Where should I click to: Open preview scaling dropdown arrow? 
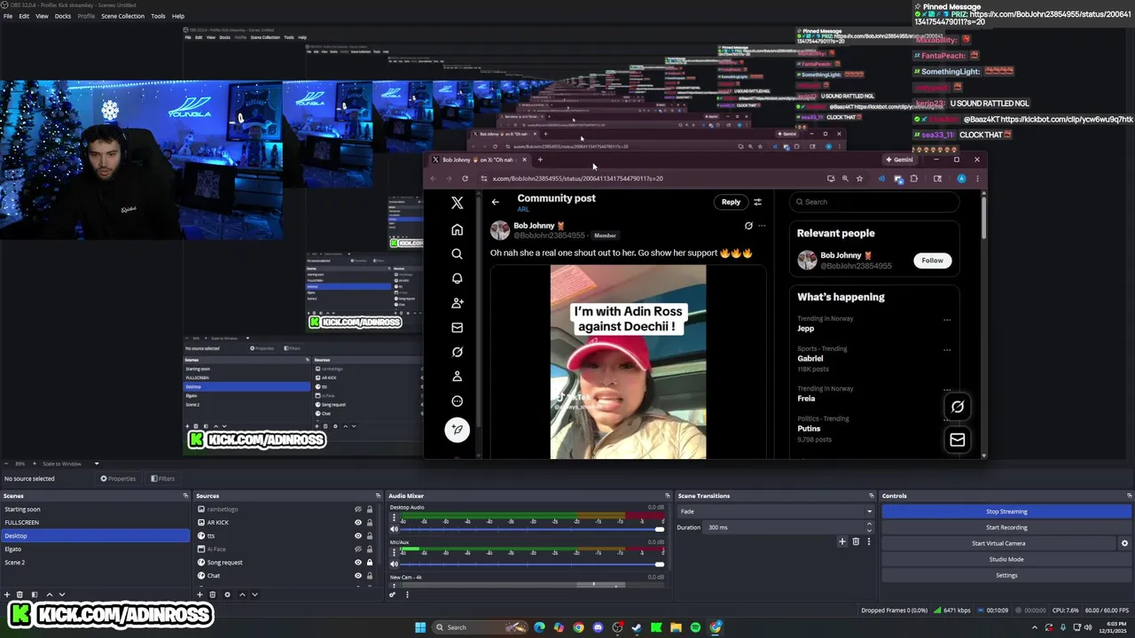click(97, 463)
